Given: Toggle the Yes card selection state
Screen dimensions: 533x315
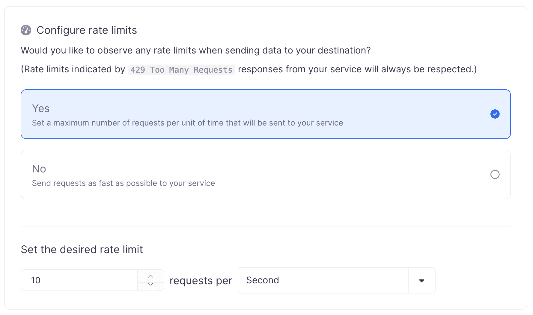Looking at the screenshot, I should click(265, 114).
